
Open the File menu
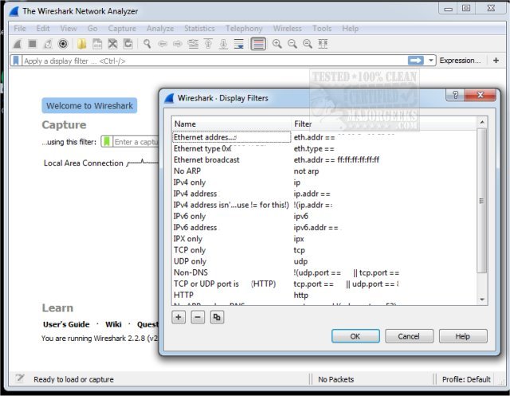point(19,29)
